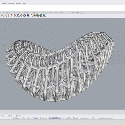Screen dimensions: 125x125
Task: Open the Layers panel icon
Action: (x=15, y=15)
